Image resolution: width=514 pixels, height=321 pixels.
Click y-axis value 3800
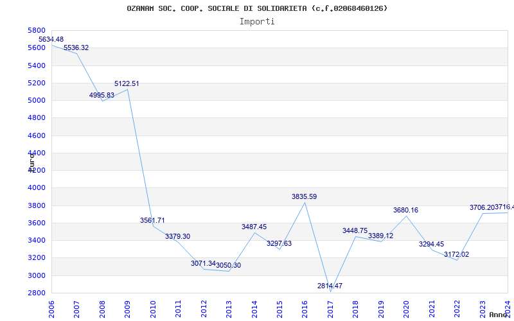pyautogui.click(x=37, y=205)
